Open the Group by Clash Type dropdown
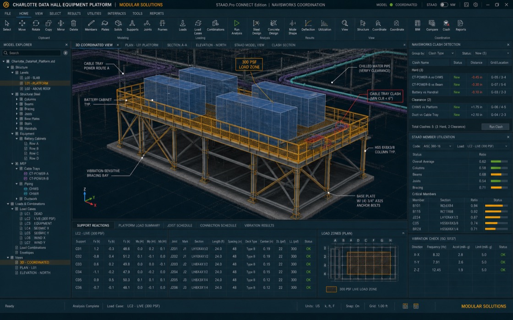The width and height of the screenshot is (513, 320). click(441, 53)
